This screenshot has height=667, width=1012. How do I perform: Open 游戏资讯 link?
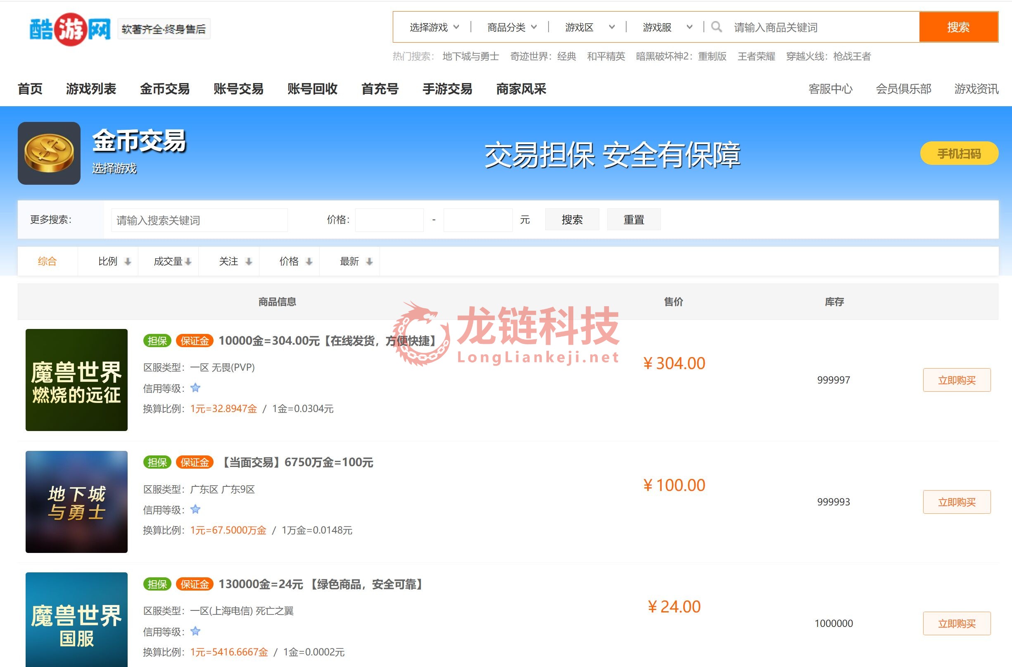(976, 89)
